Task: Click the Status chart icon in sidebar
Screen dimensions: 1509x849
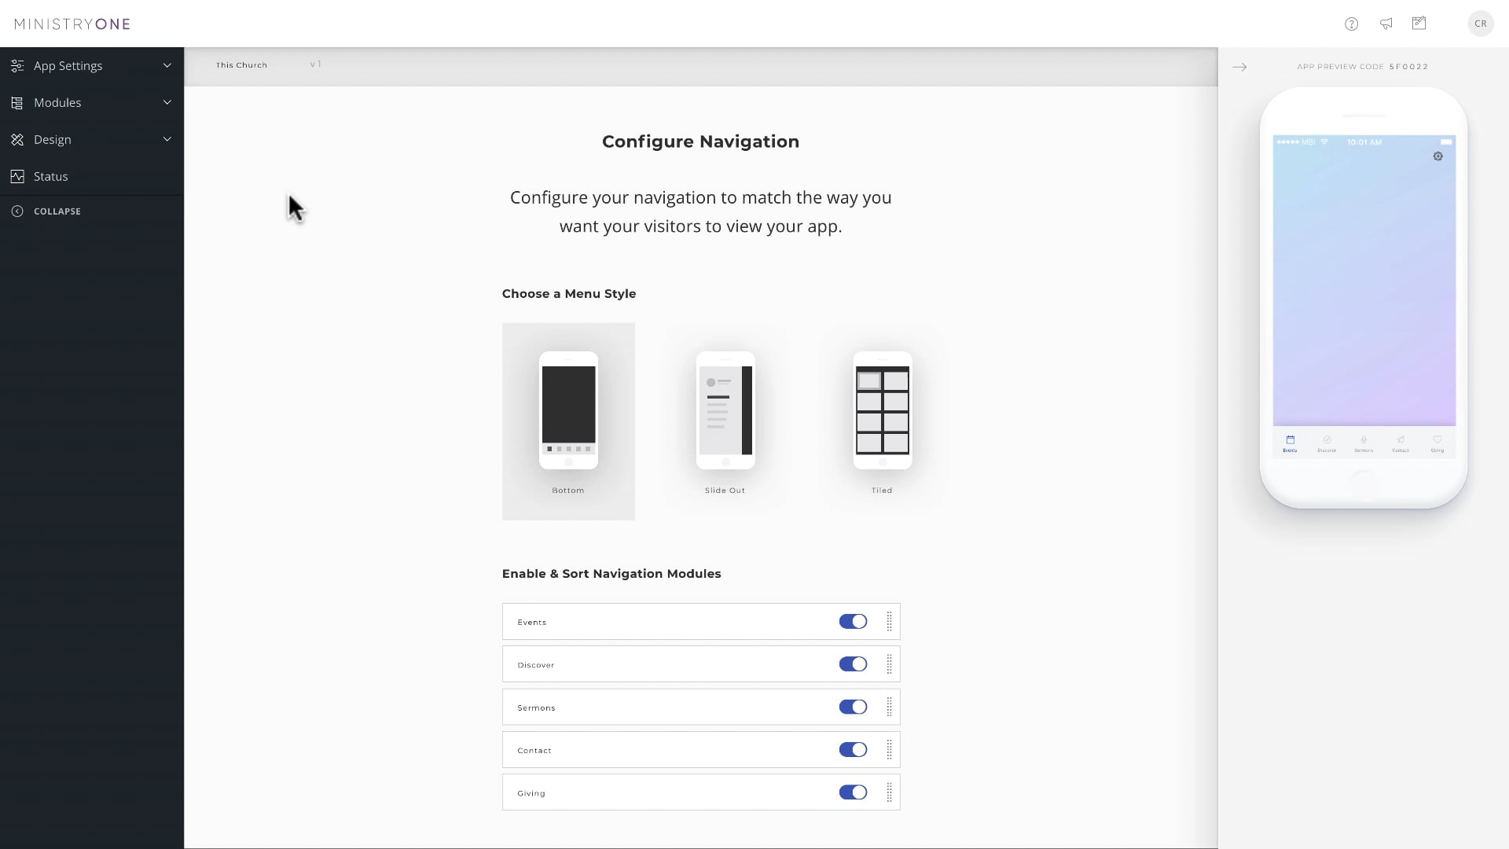Action: click(17, 176)
